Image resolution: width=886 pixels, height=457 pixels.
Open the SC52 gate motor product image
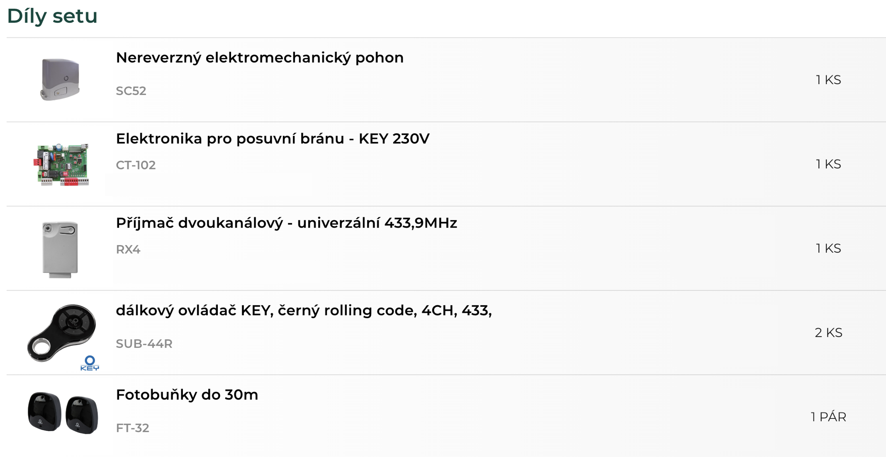[x=60, y=79]
